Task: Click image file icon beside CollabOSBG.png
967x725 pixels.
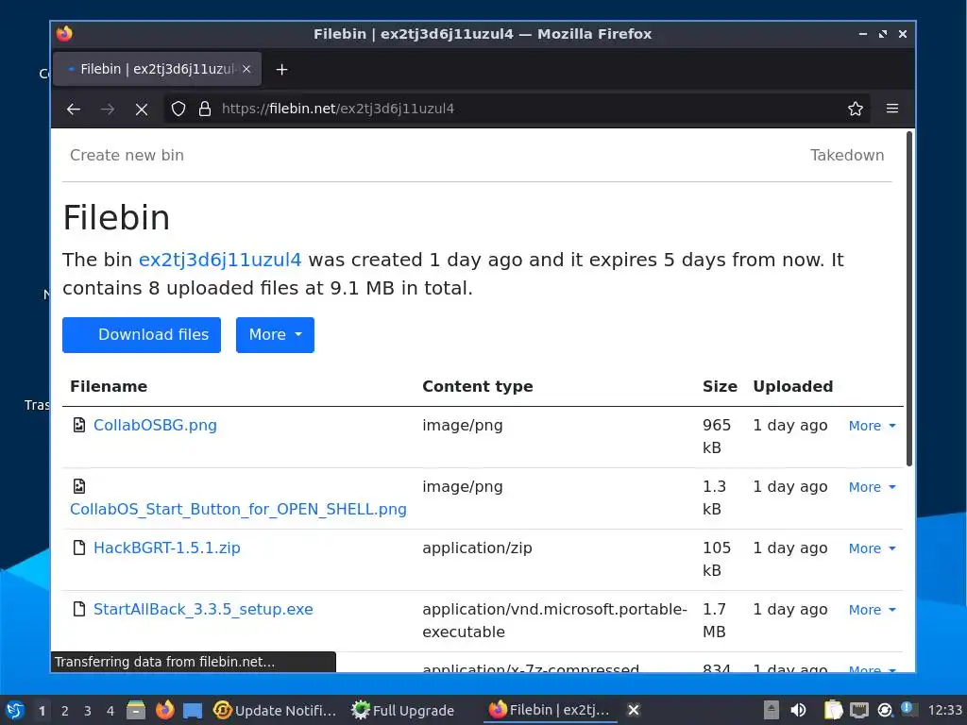Action: click(x=79, y=425)
